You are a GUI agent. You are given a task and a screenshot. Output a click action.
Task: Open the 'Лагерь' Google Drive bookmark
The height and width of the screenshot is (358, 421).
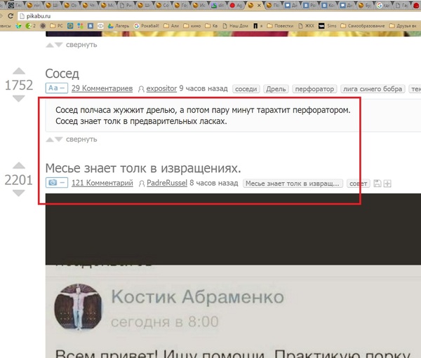[x=118, y=26]
